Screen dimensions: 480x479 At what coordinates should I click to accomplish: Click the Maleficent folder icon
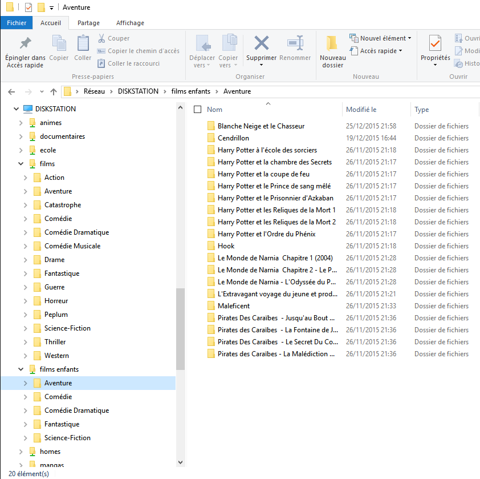(211, 306)
